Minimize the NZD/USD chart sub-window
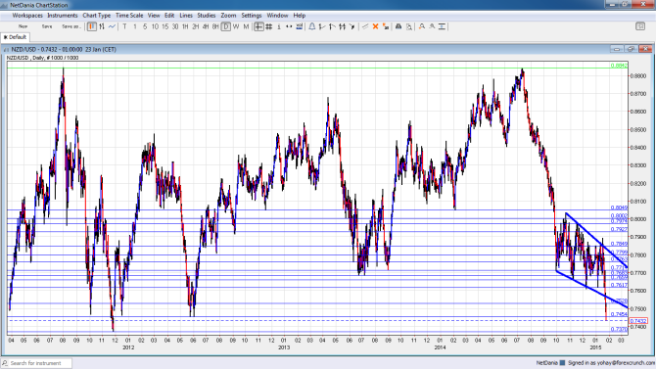Viewport: 656px width, 369px height. click(617, 49)
